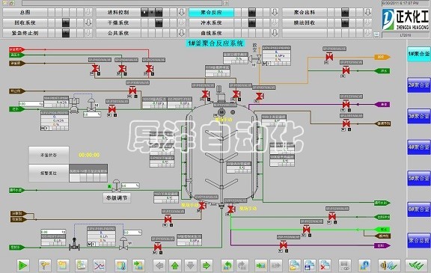
Task: Expand the down arrow beside 回收系统
Action: (x=88, y=22)
